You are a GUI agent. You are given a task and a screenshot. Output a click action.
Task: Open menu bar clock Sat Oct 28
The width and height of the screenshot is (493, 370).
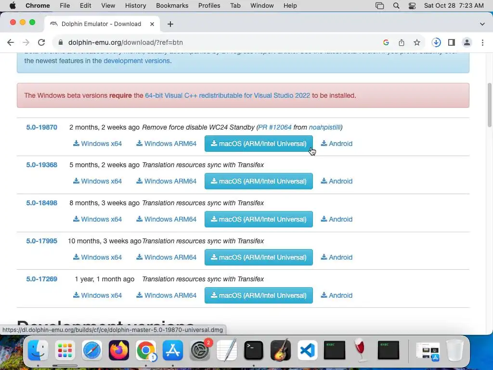[x=454, y=6]
